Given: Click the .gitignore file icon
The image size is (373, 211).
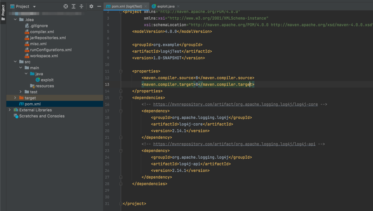Looking at the screenshot, I should pos(27,26).
